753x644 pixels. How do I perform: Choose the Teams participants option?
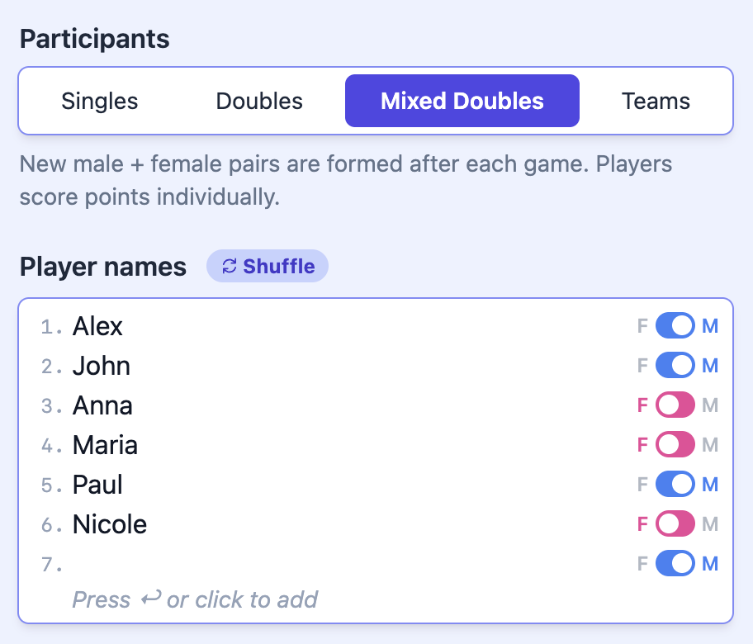pyautogui.click(x=656, y=102)
